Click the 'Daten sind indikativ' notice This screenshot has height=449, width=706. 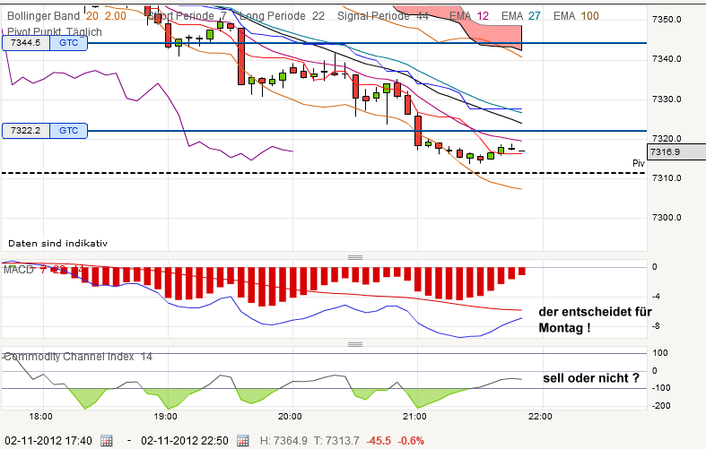pyautogui.click(x=57, y=244)
